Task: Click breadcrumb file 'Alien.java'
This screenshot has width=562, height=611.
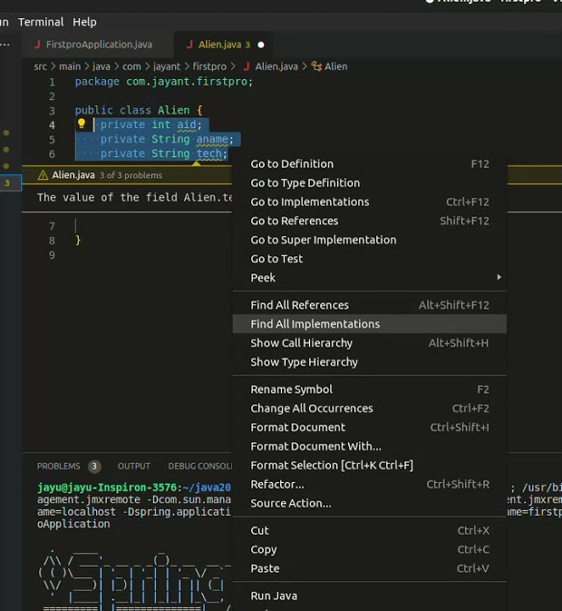Action: pyautogui.click(x=276, y=67)
